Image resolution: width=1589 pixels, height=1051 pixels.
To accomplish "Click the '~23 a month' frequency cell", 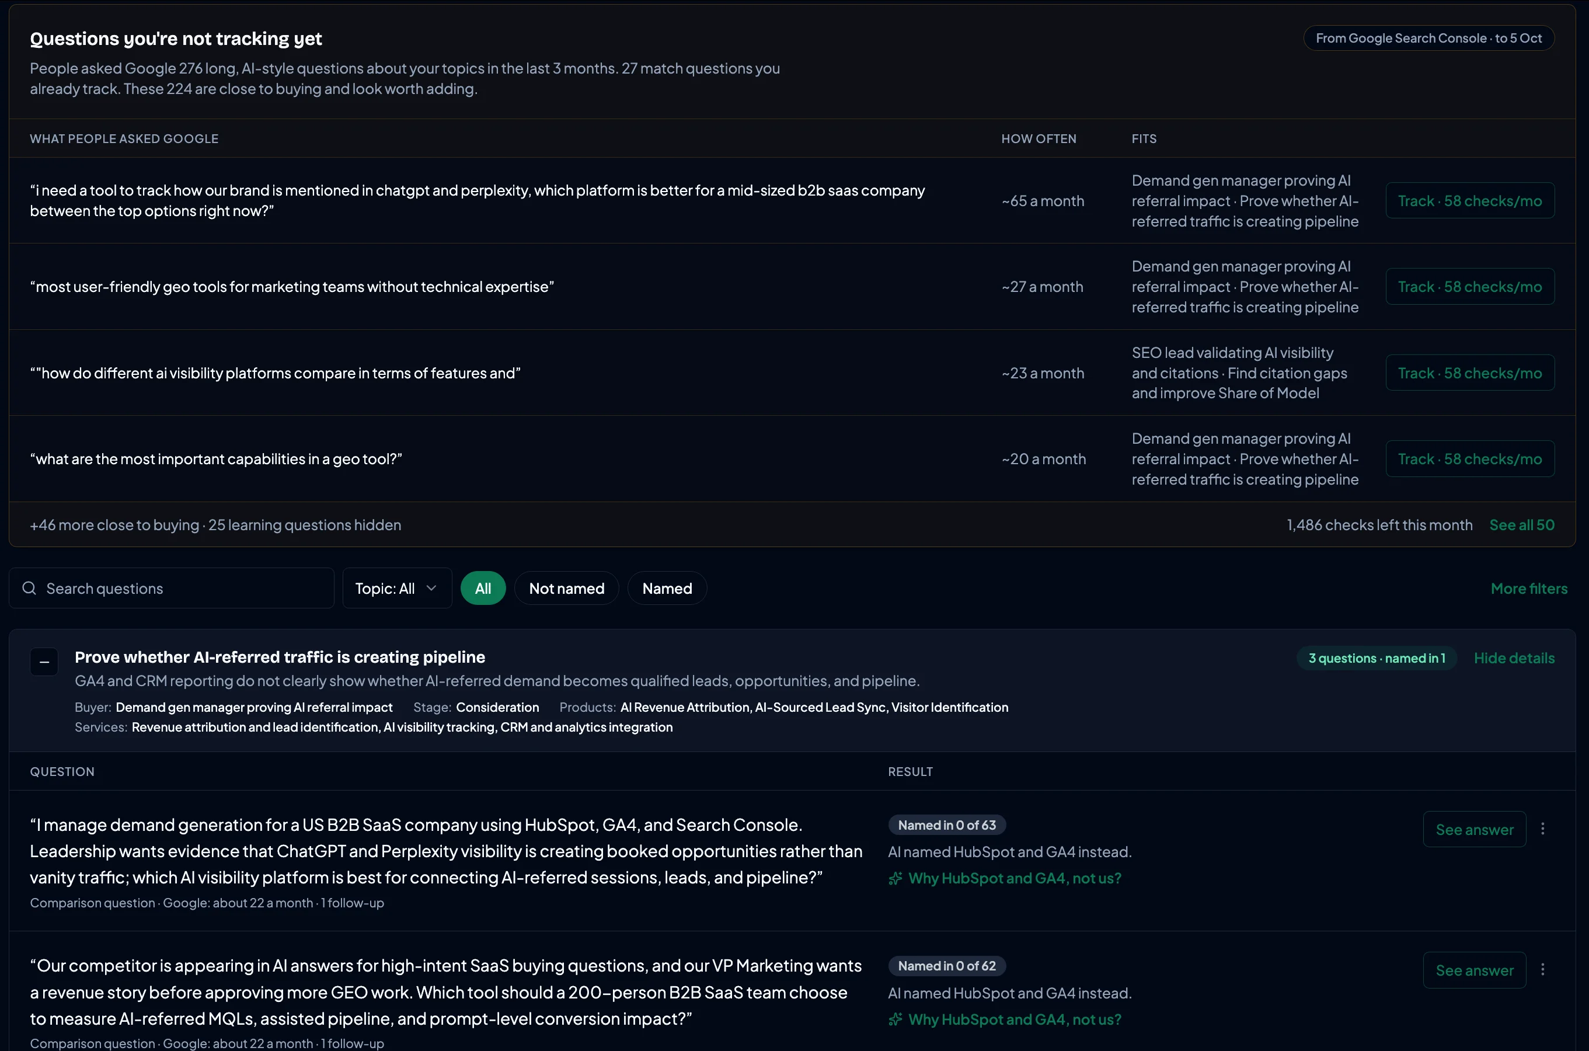I will click(1043, 373).
